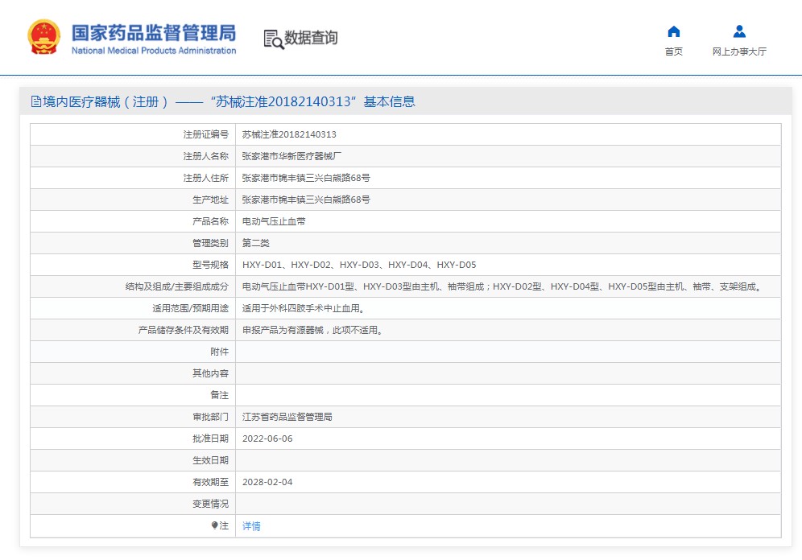Click approving department 江苏省药品监督管理局

287,417
